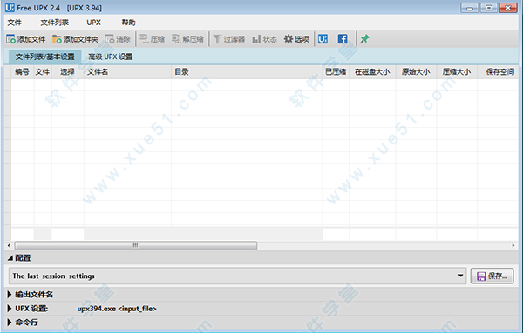Click the 添加文件夹 add folder icon
This screenshot has width=523, height=333.
coord(57,39)
